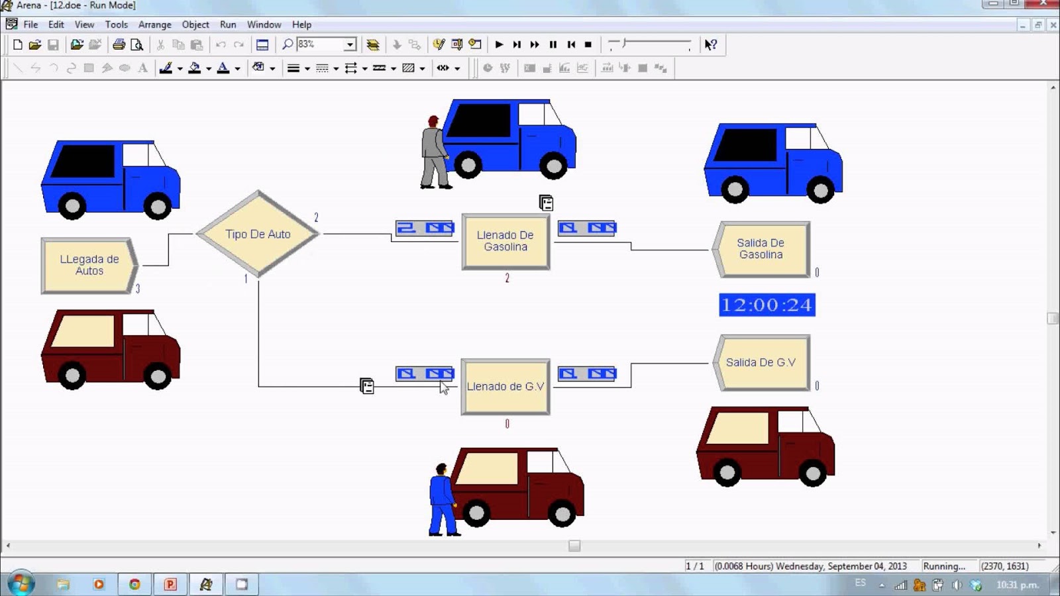Click the Save icon
This screenshot has width=1060, height=596.
coord(52,44)
